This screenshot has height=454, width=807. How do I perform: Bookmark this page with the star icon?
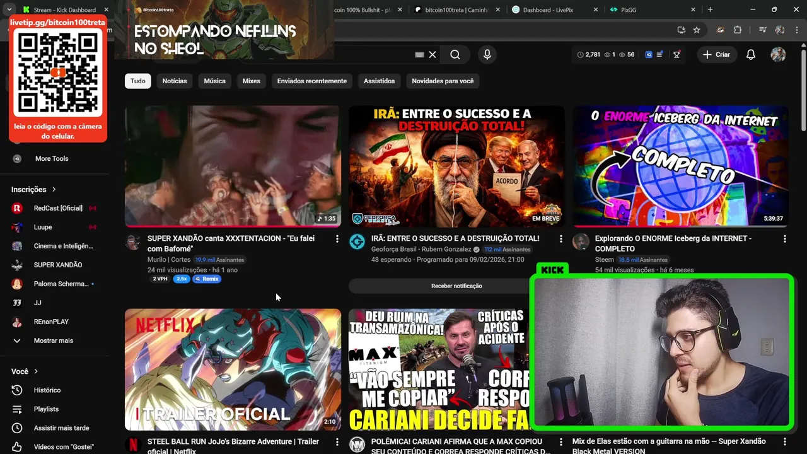pyautogui.click(x=697, y=30)
